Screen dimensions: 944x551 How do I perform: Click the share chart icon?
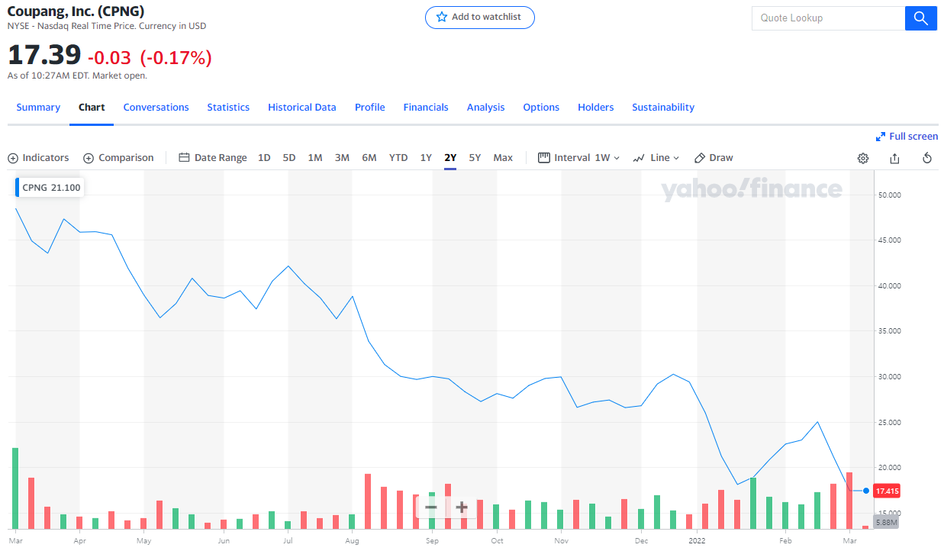coord(894,158)
